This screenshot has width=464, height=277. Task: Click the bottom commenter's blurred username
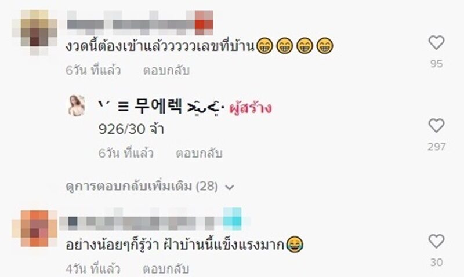coord(155,220)
